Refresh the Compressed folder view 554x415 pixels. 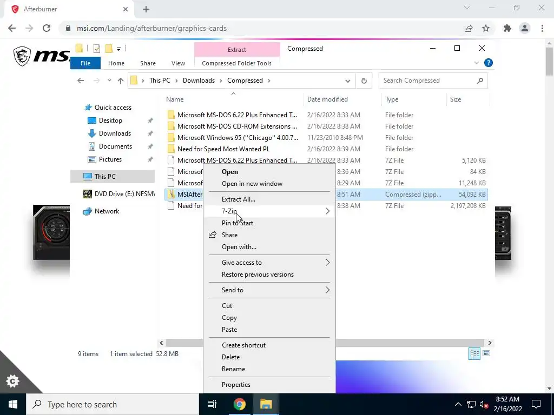coord(364,81)
